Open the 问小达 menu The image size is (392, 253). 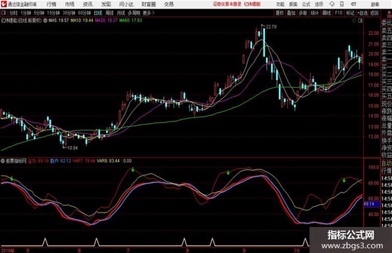tap(126, 4)
